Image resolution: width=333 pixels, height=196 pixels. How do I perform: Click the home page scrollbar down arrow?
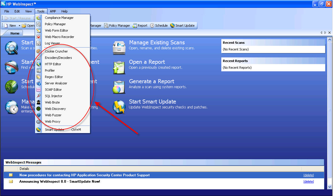(x=330, y=187)
